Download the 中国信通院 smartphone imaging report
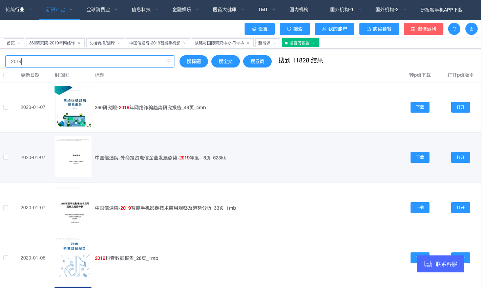Image resolution: width=482 pixels, height=288 pixels. tap(420, 208)
